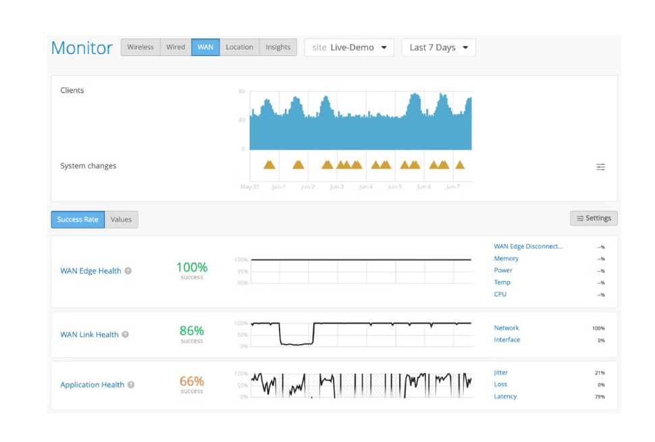Switch to Values view
The image size is (655, 442).
(x=122, y=220)
